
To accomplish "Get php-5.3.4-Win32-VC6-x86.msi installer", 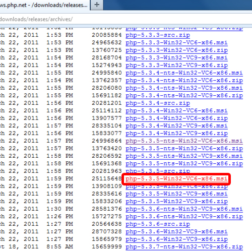I will click(x=176, y=110).
